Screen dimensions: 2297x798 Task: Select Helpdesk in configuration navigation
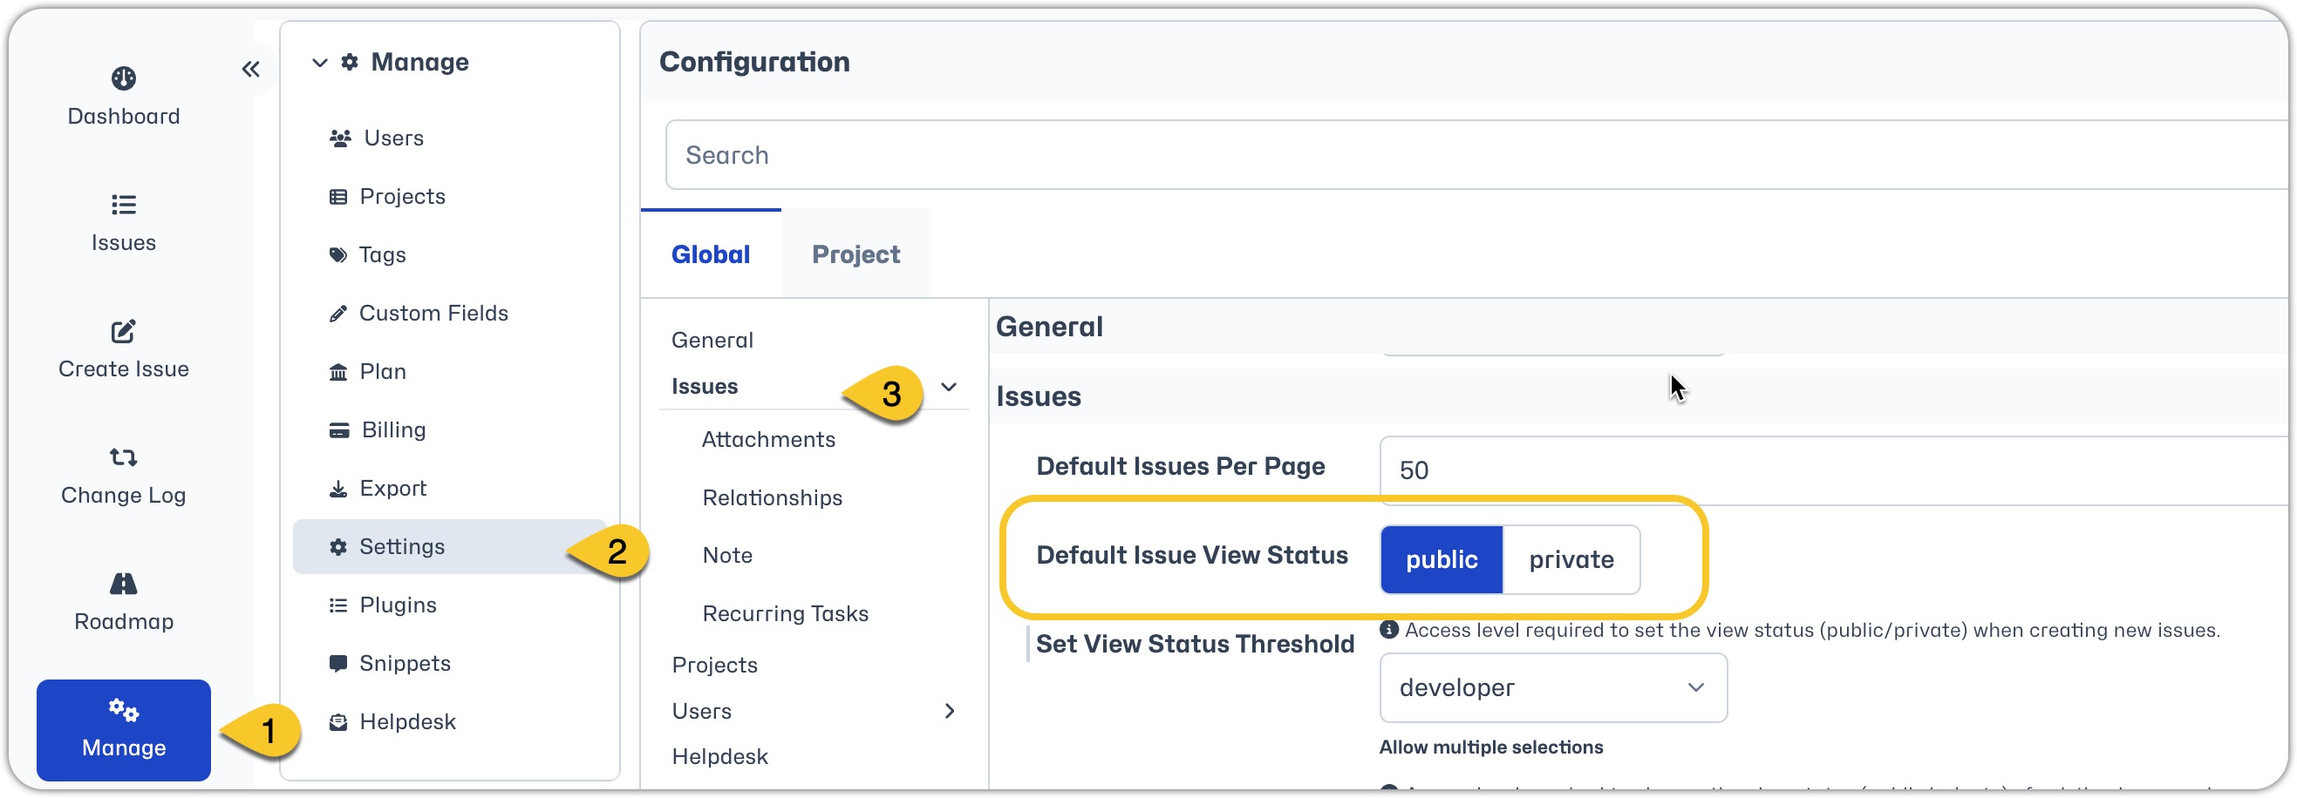tap(720, 757)
